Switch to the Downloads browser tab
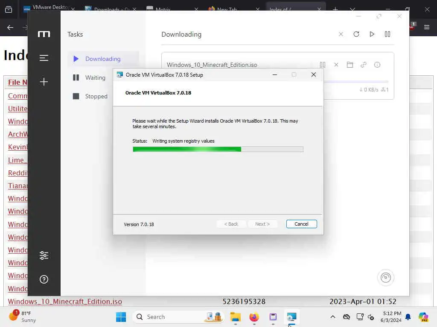 tap(111, 9)
